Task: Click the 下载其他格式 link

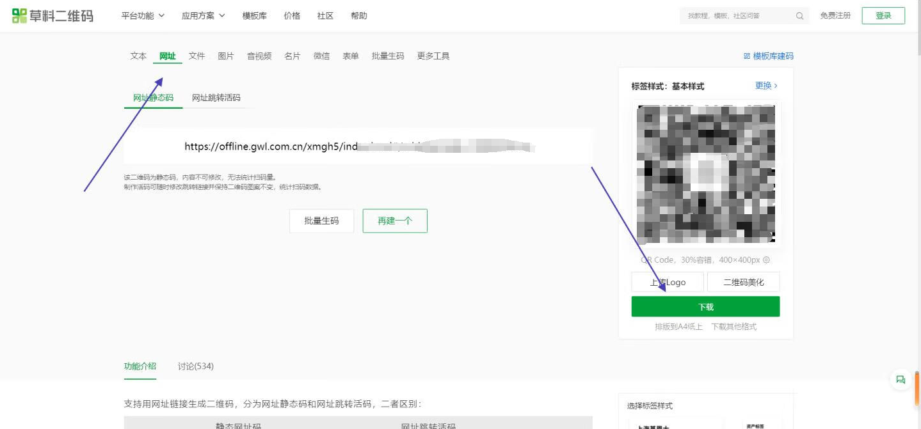Action: [x=733, y=327]
